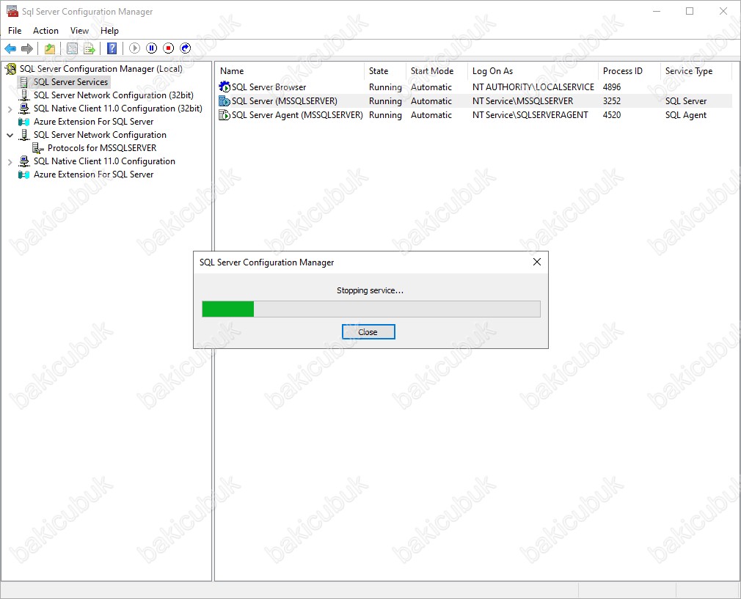741x599 pixels.
Task: Click the SQL Server Services tree icon
Action: coord(23,82)
